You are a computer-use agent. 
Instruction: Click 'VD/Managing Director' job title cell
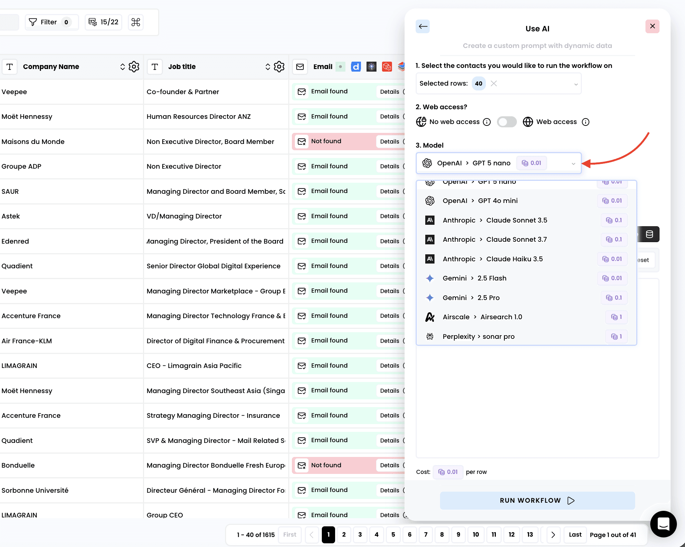coord(184,216)
